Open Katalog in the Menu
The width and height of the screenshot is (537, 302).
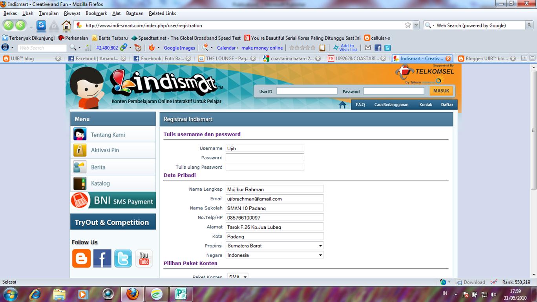pyautogui.click(x=113, y=183)
